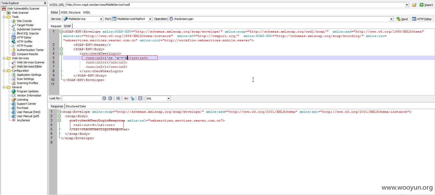Switch to WSDL Structure tab
The image size is (435, 195).
pyautogui.click(x=71, y=12)
